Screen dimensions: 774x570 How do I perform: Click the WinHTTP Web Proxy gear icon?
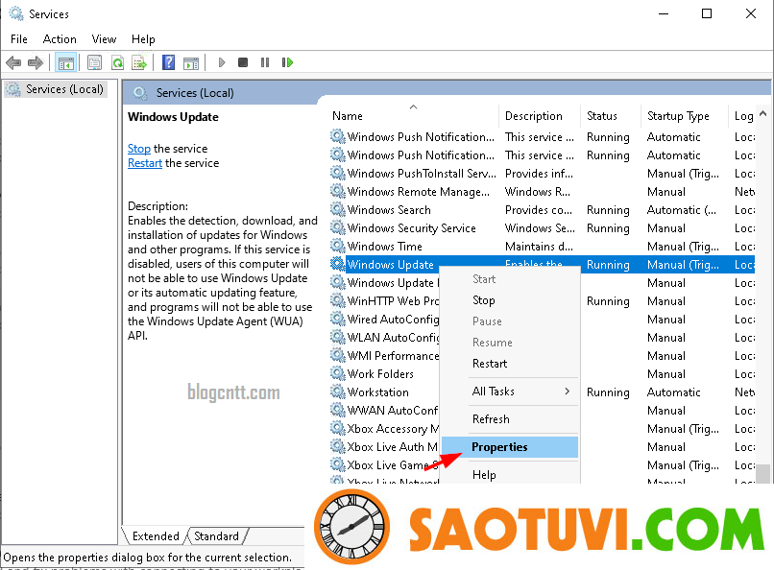point(338,300)
